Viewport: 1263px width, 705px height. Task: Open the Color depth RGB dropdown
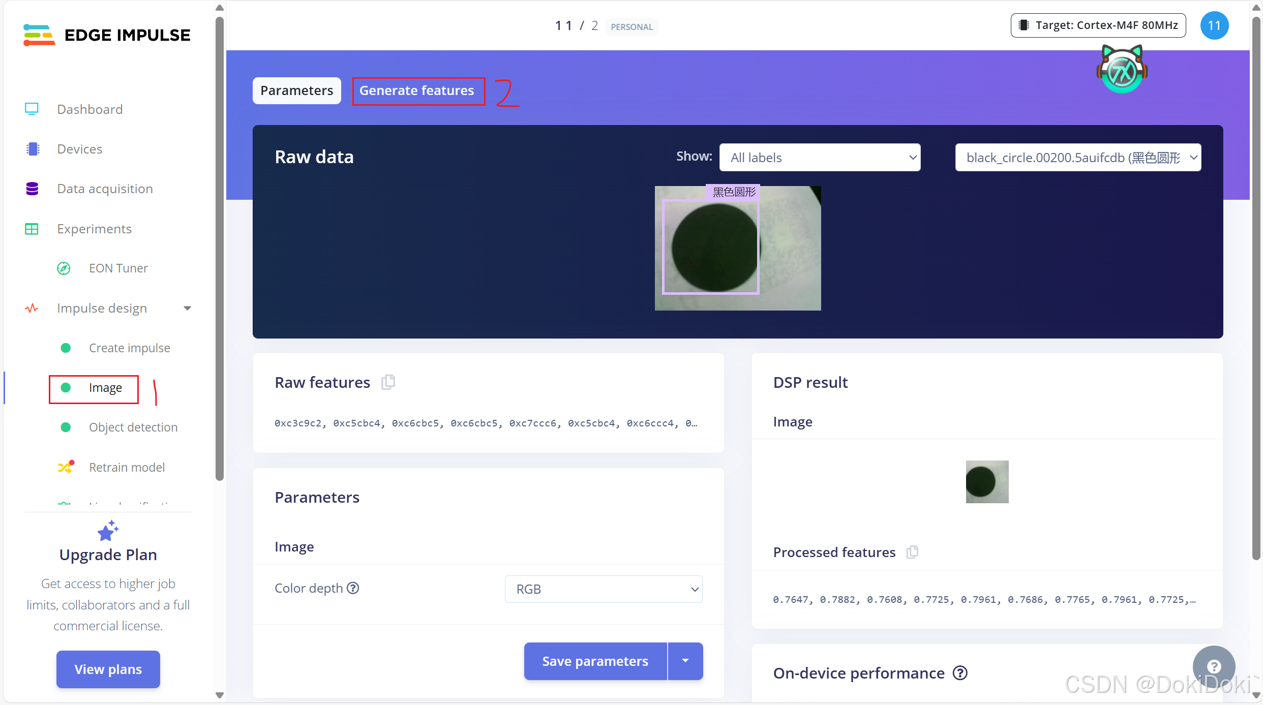coord(604,589)
